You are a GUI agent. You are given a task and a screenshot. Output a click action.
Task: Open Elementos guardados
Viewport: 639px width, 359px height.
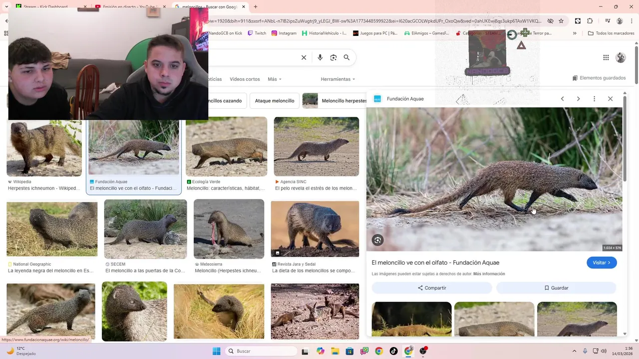pos(599,78)
